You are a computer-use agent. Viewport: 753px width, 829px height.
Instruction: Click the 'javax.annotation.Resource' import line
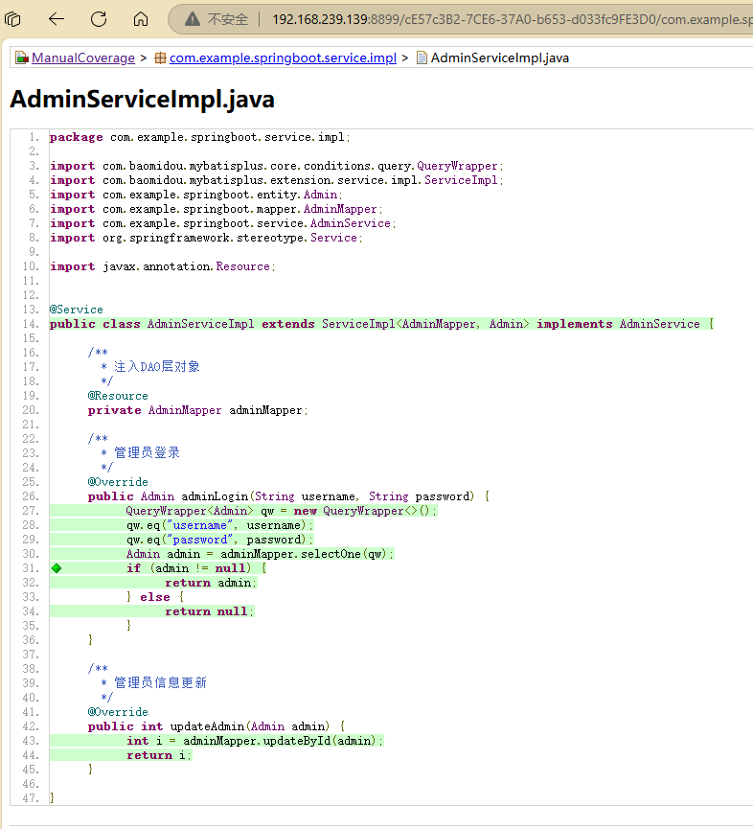163,266
